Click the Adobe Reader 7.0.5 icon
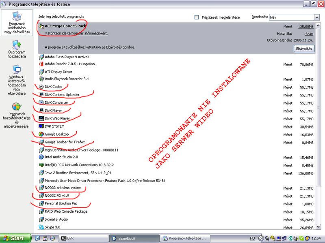325x243 pixels. pyautogui.click(x=41, y=64)
